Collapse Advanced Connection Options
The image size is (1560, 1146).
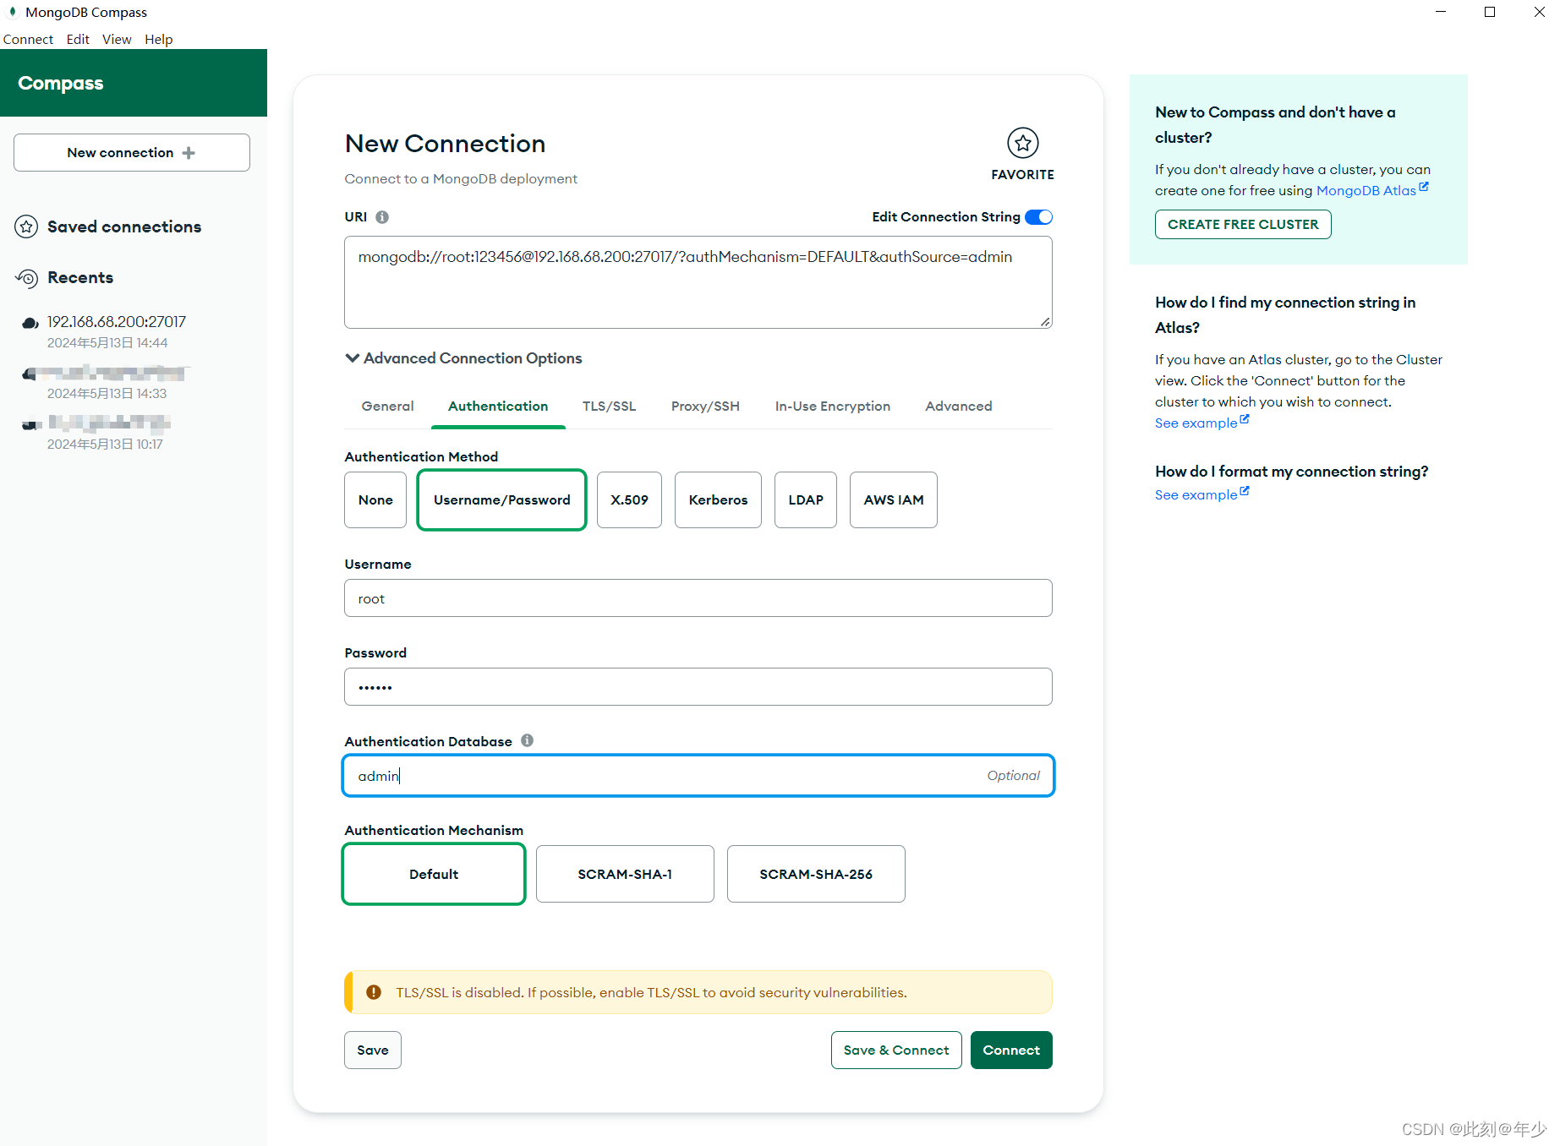point(463,358)
